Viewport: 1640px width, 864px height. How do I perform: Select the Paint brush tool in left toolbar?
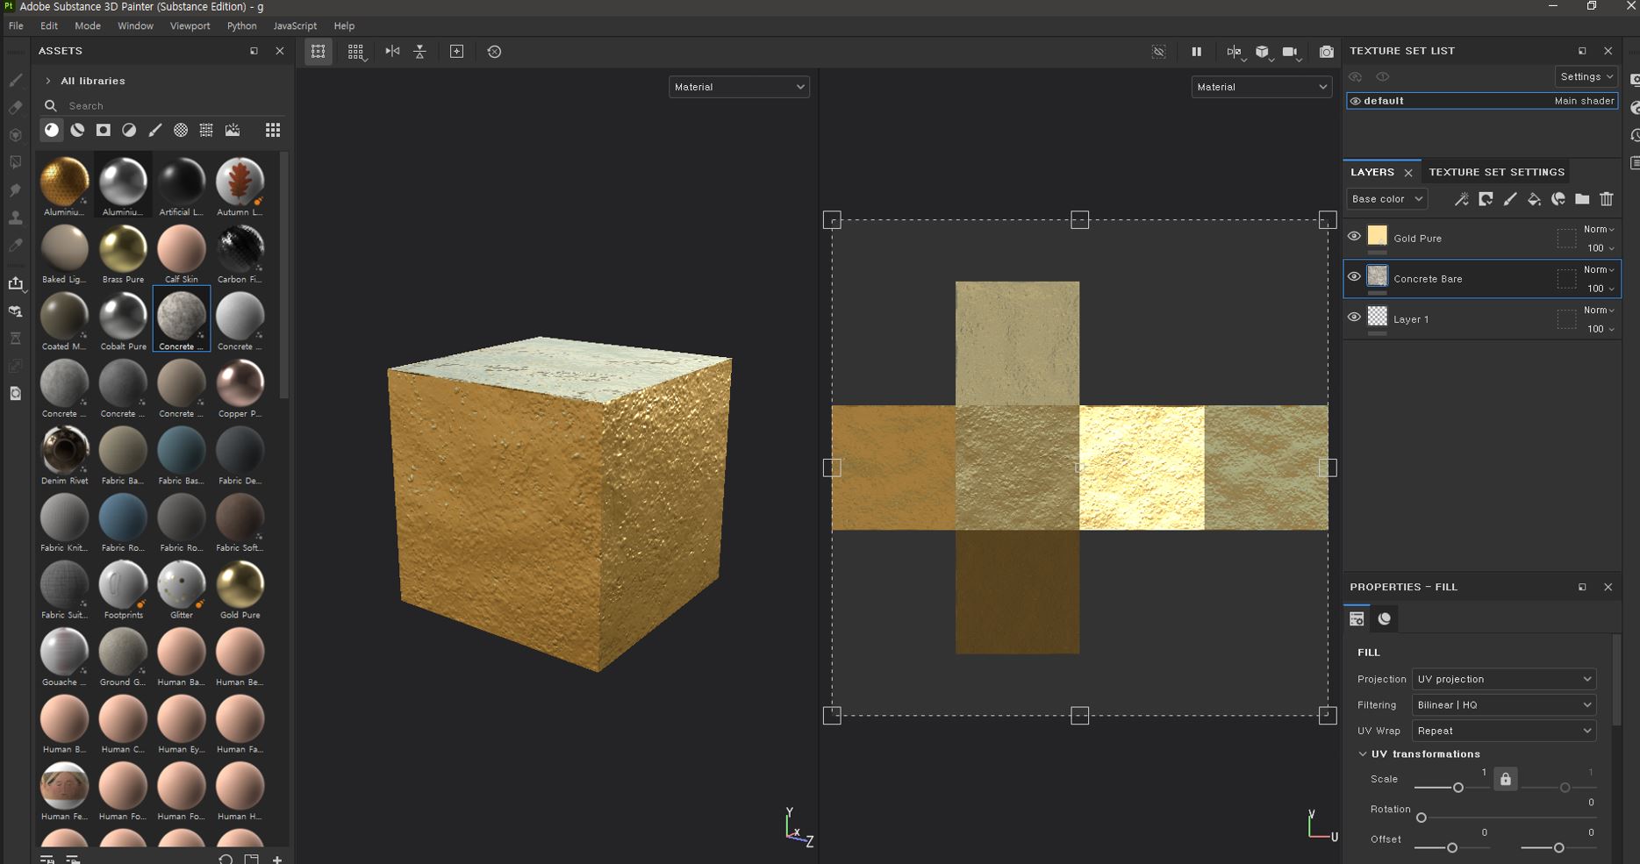coord(16,80)
